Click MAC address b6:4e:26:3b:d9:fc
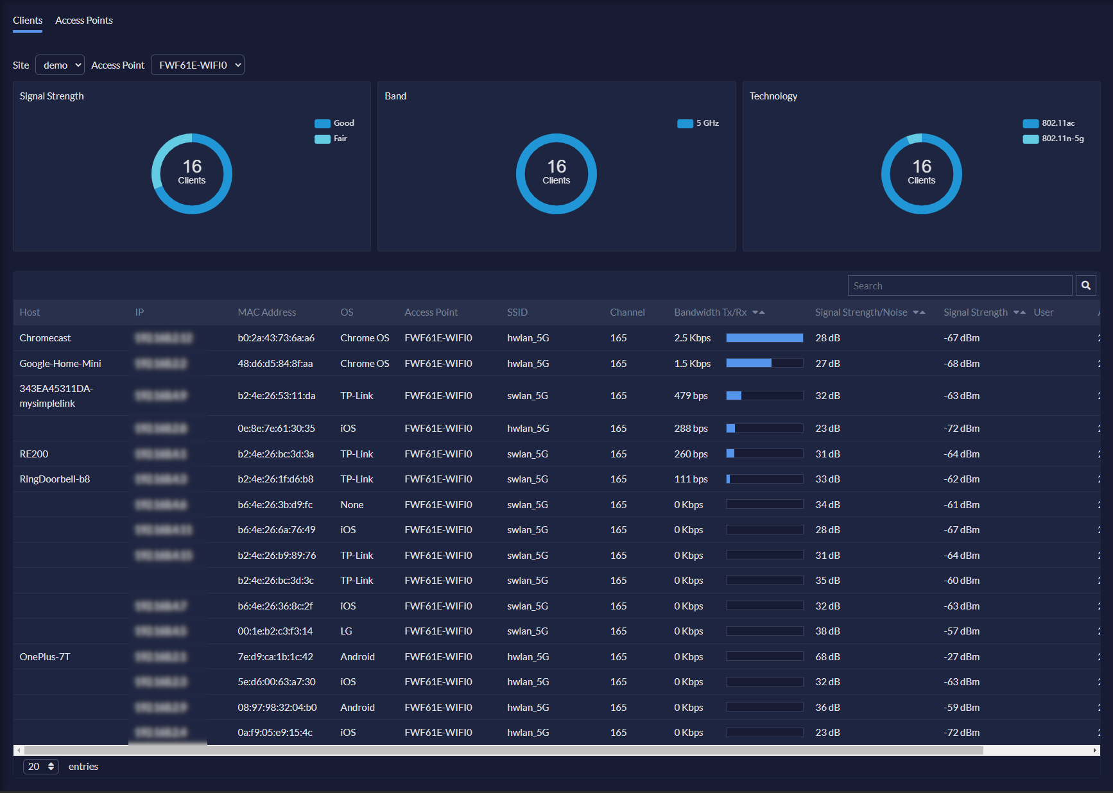This screenshot has height=793, width=1113. click(275, 505)
